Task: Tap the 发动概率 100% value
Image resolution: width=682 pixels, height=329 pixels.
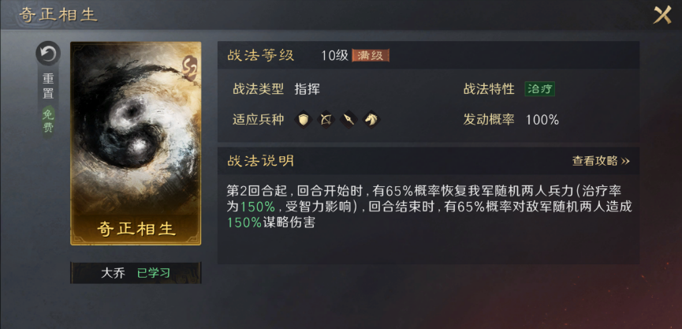Action: (542, 120)
